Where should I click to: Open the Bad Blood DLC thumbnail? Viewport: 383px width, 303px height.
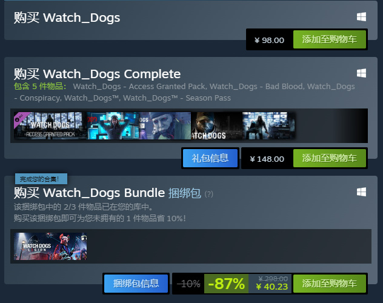[x=113, y=125]
